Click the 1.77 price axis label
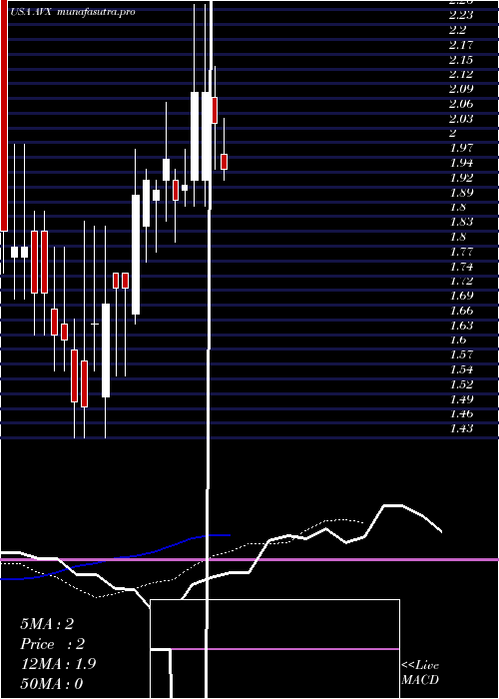 (x=461, y=252)
